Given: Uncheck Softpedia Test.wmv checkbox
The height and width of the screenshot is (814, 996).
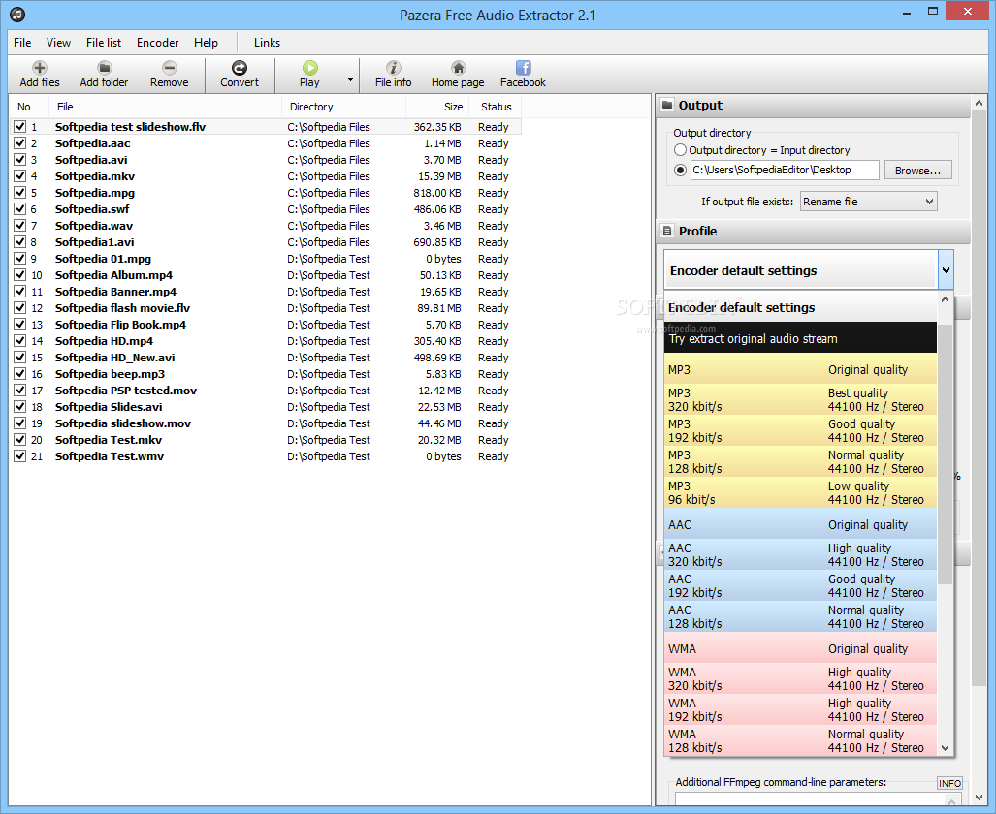Looking at the screenshot, I should click(x=20, y=455).
